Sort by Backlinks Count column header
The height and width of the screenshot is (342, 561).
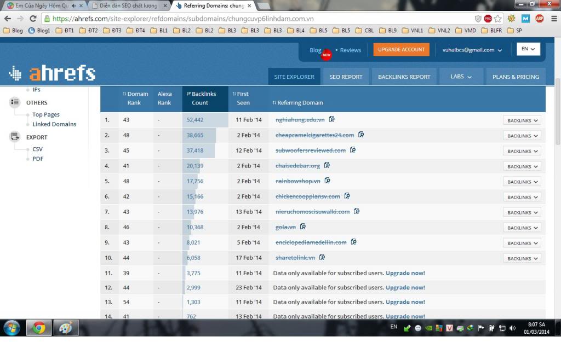205,98
